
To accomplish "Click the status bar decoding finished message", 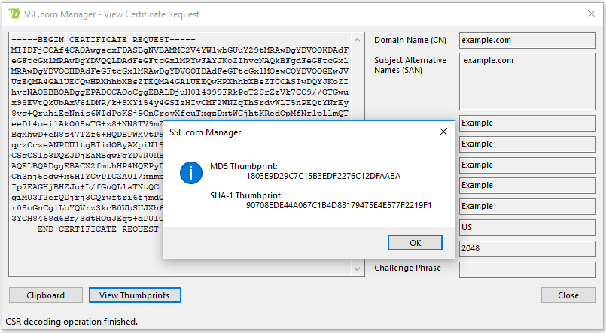I will click(x=72, y=321).
